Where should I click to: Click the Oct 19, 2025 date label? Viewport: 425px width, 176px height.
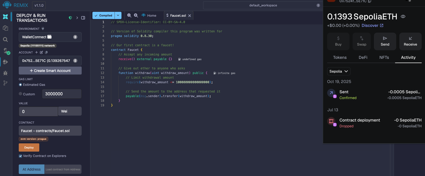pyautogui.click(x=339, y=82)
